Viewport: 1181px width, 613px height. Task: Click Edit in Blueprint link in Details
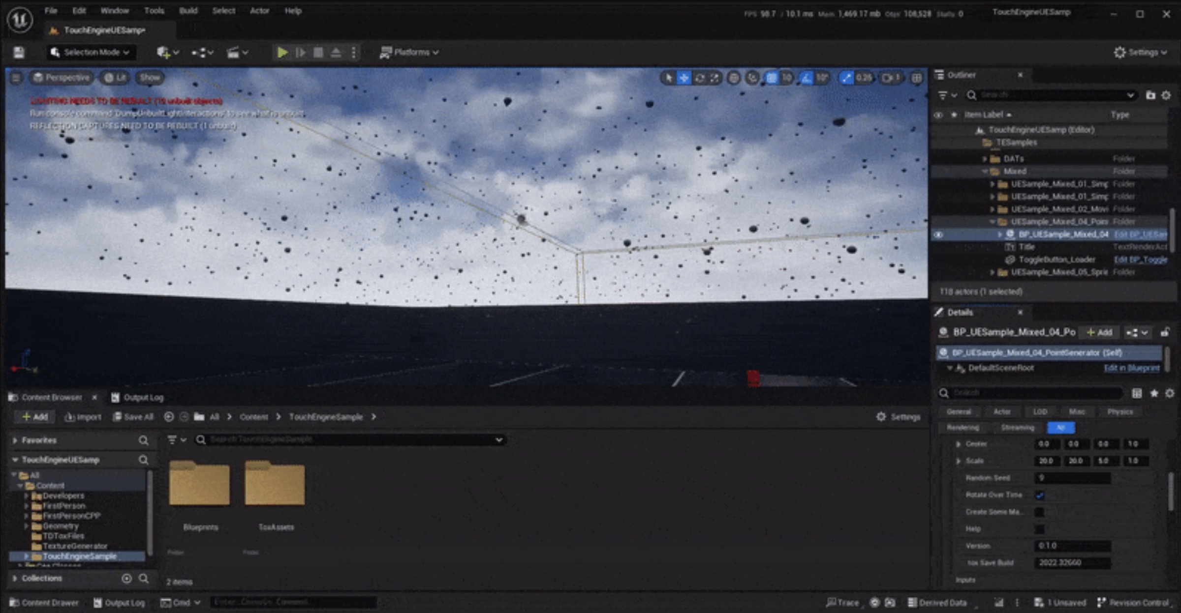pyautogui.click(x=1131, y=368)
